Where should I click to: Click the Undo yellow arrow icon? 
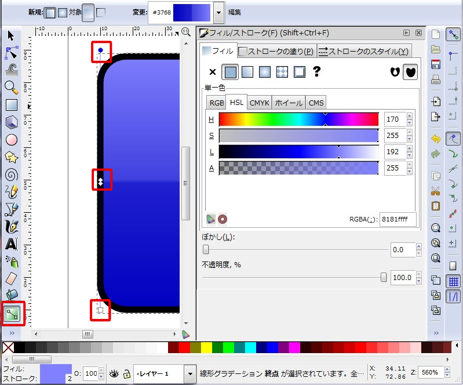pos(436,139)
